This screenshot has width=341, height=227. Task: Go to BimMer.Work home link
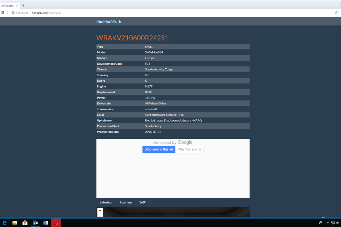click(109, 22)
